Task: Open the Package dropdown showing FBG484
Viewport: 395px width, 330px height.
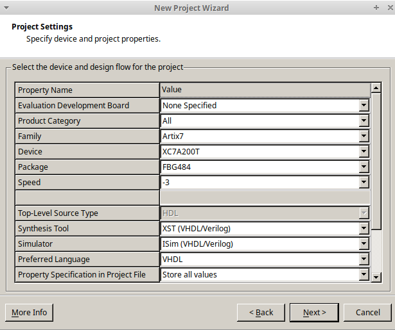Action: tap(364, 167)
